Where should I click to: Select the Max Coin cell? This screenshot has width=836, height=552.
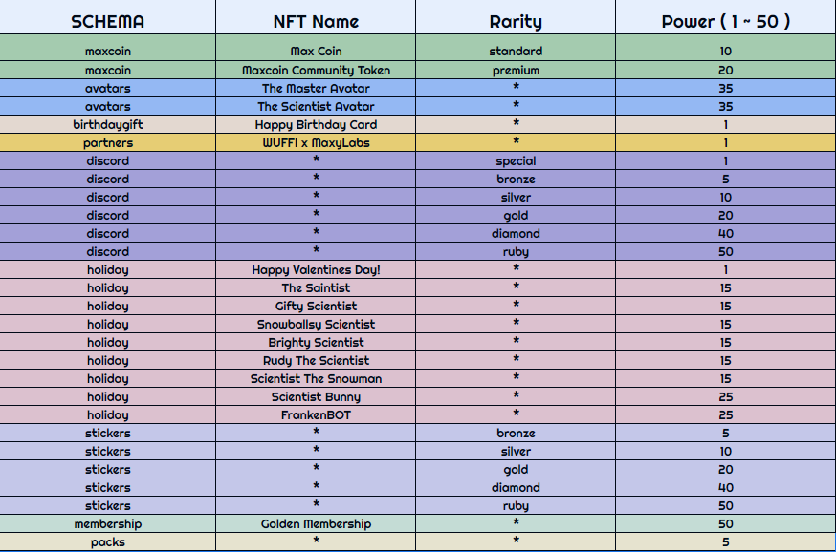[x=316, y=52]
